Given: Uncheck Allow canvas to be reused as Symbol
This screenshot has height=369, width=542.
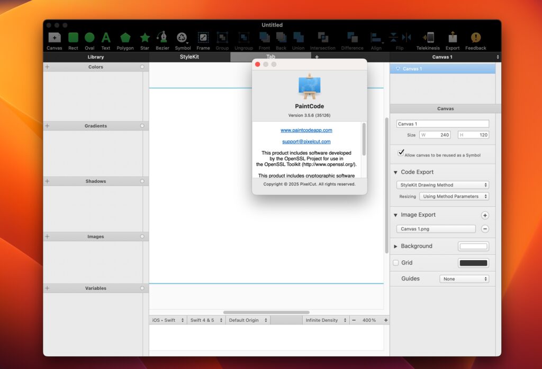Looking at the screenshot, I should coord(401,154).
